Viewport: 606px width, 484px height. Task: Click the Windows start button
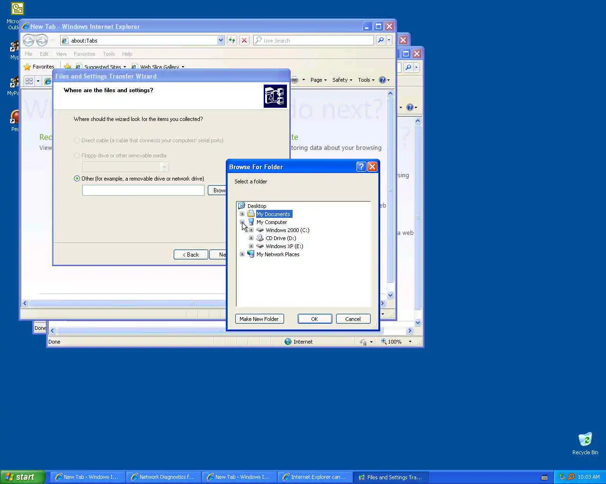[x=22, y=477]
